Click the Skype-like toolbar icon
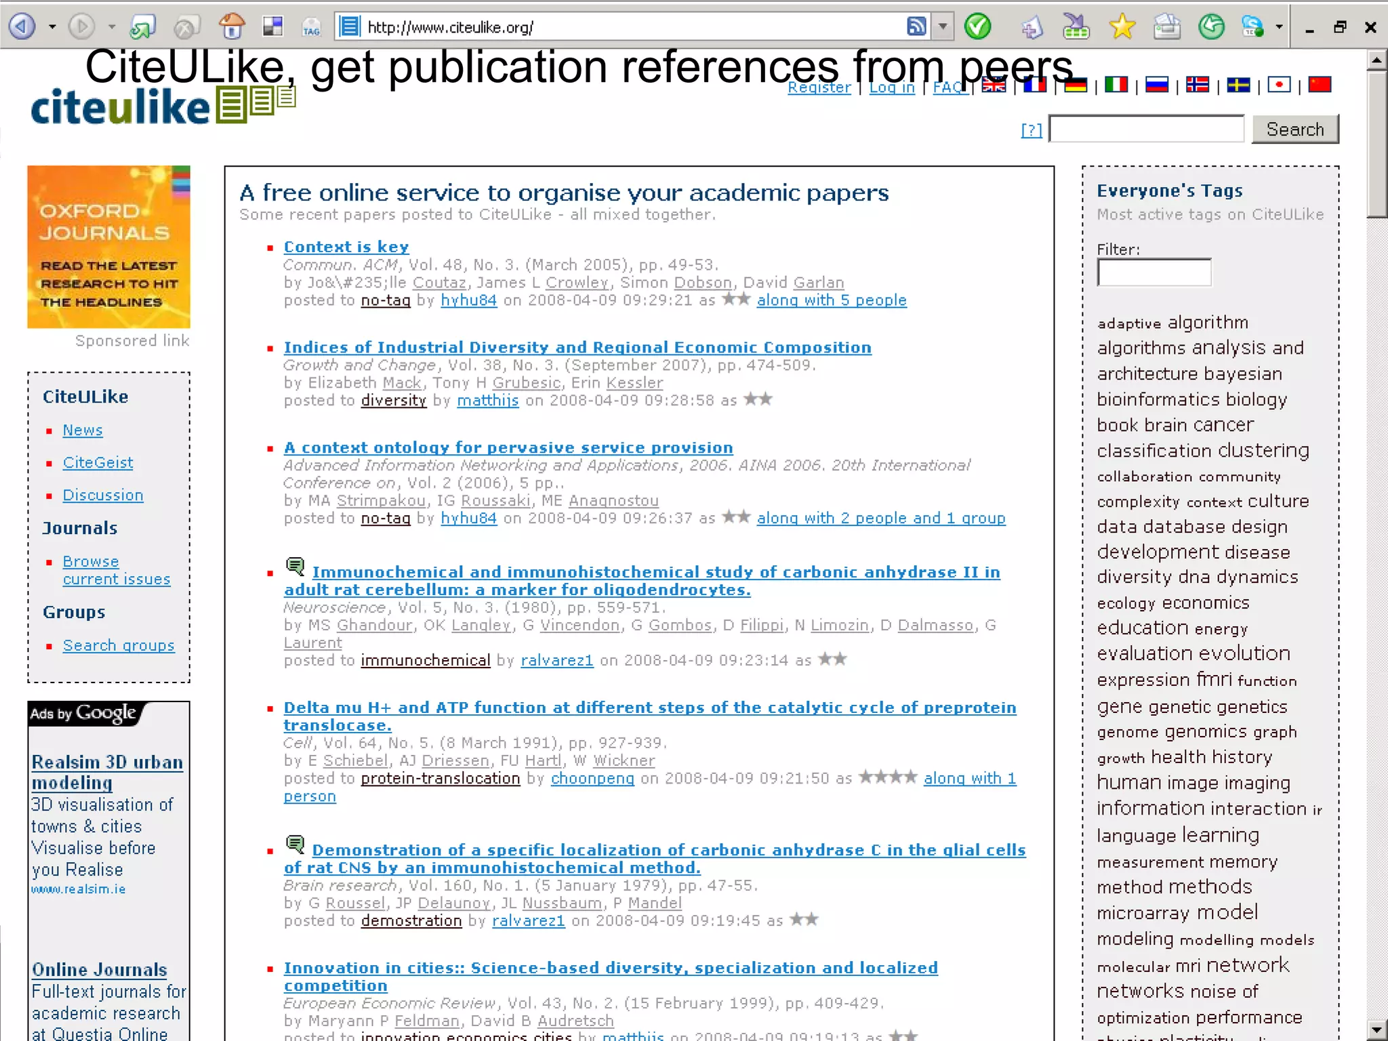This screenshot has height=1041, width=1388. (x=1252, y=27)
